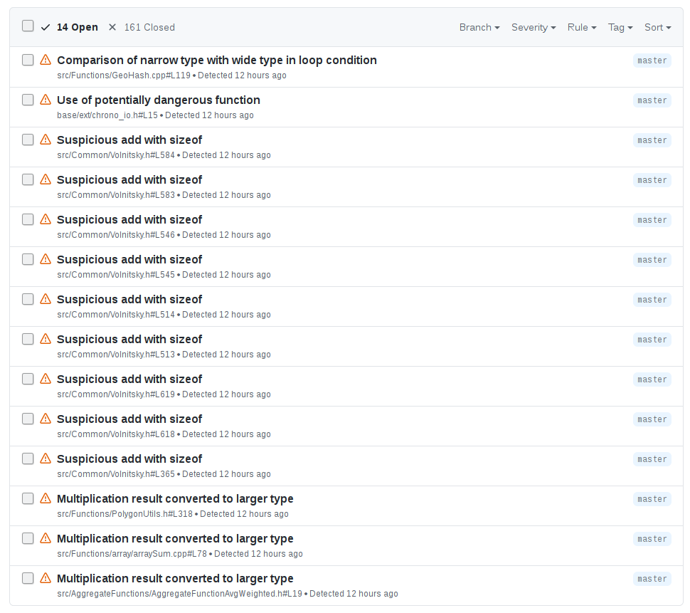Viewport: 690px width, 613px height.
Task: Open the Branch filter dropdown
Action: pyautogui.click(x=479, y=27)
